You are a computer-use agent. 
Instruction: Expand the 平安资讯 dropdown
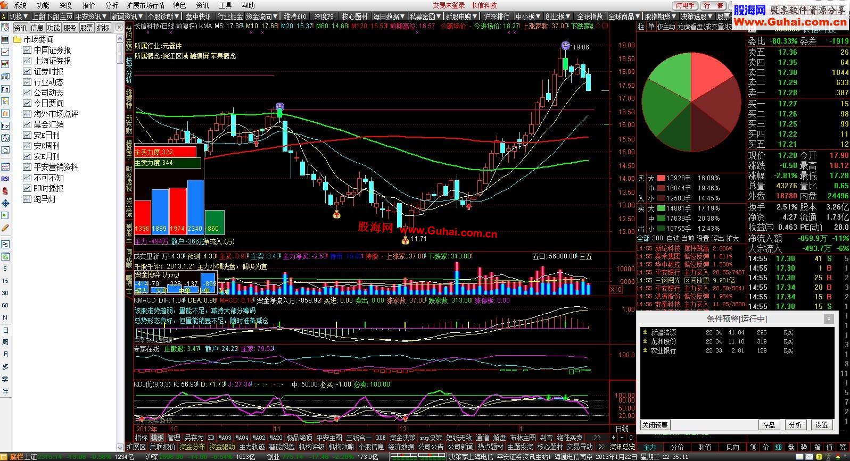[x=92, y=16]
